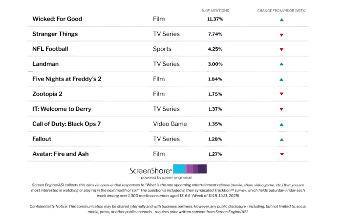Click the Call of Duty: Black Ops 7 title
The image size is (340, 223).
(x=67, y=124)
